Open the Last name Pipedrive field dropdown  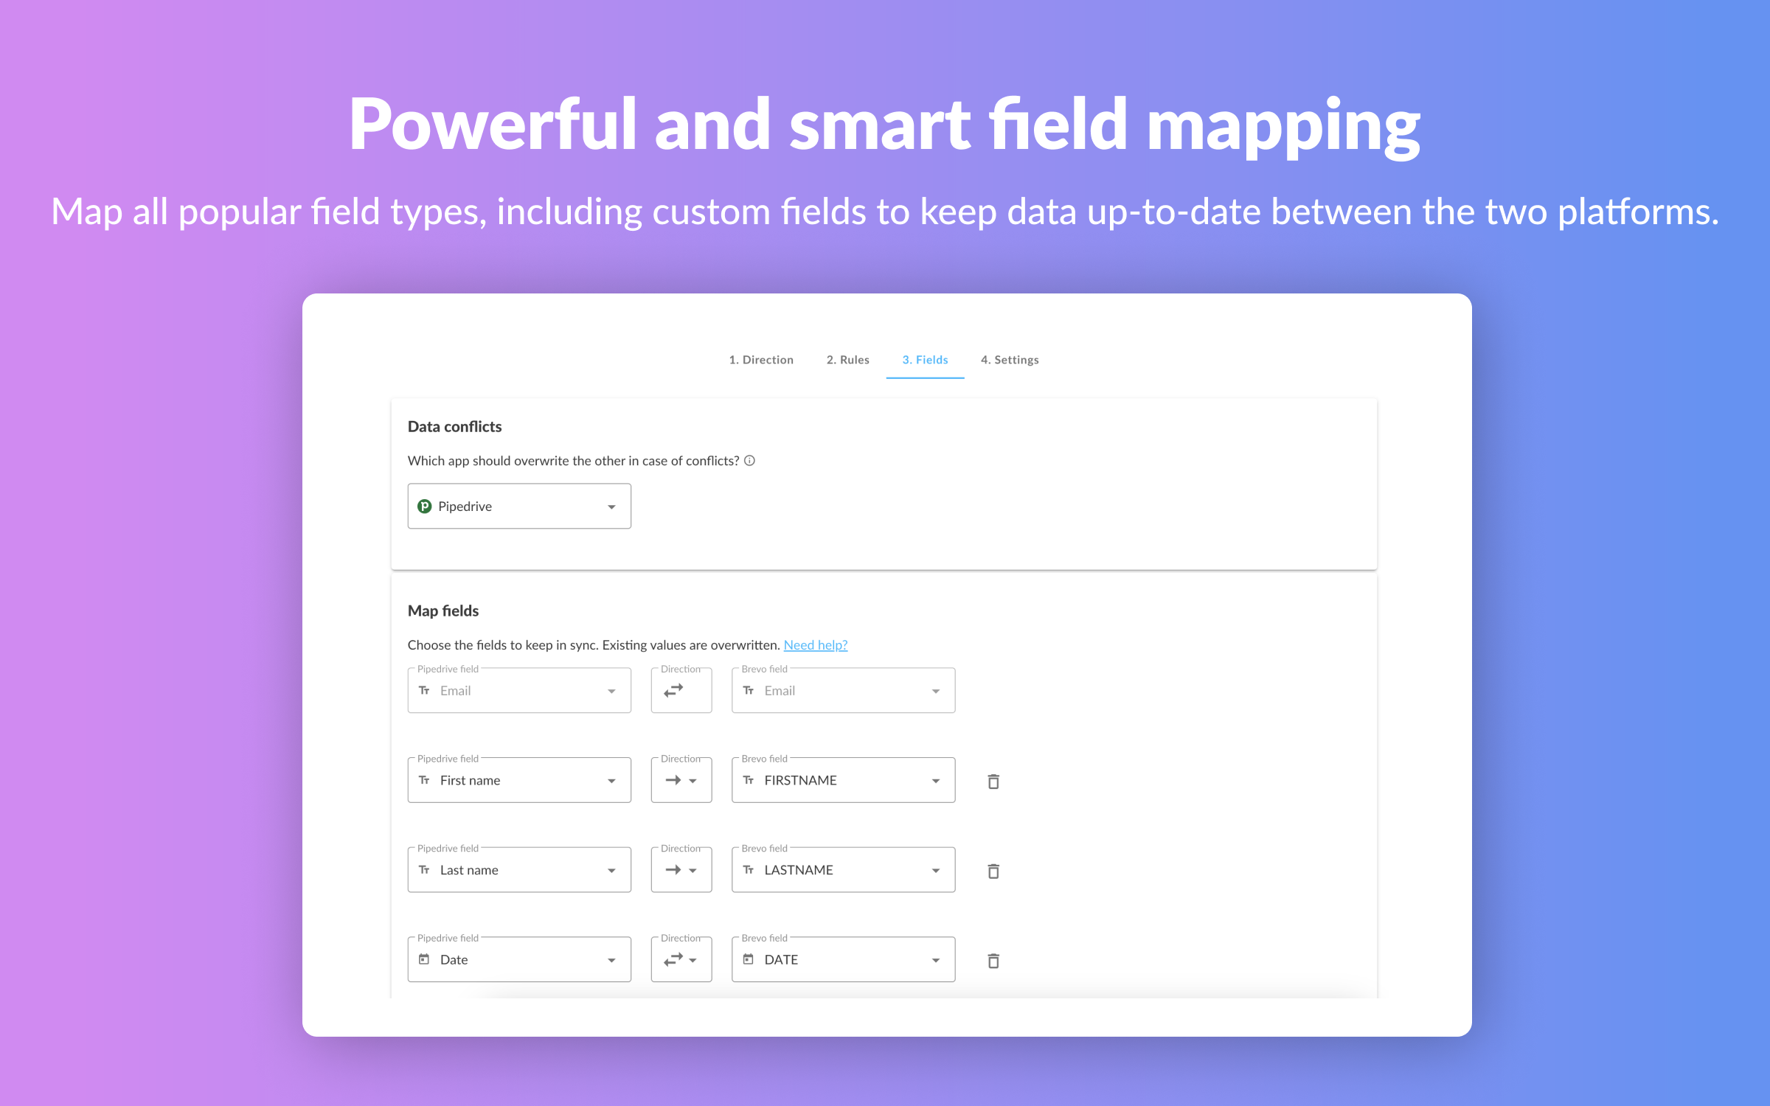519,870
